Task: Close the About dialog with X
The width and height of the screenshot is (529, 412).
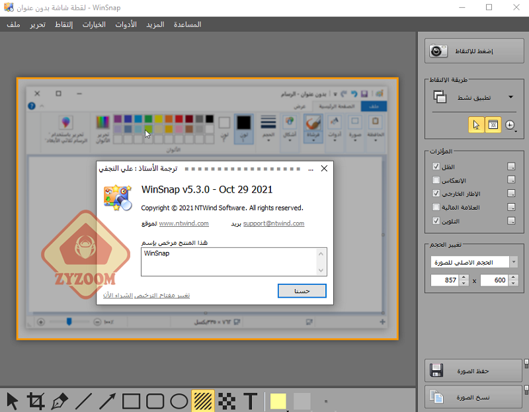Action: [x=324, y=169]
